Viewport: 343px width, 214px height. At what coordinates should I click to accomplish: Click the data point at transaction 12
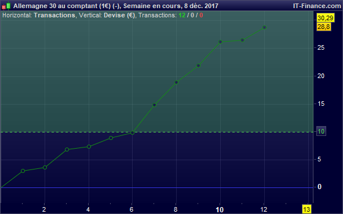[264, 28]
